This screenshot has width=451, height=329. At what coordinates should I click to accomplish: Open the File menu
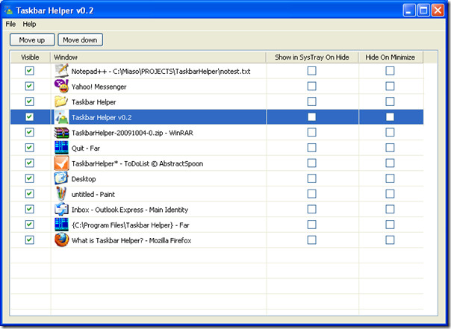pos(10,24)
